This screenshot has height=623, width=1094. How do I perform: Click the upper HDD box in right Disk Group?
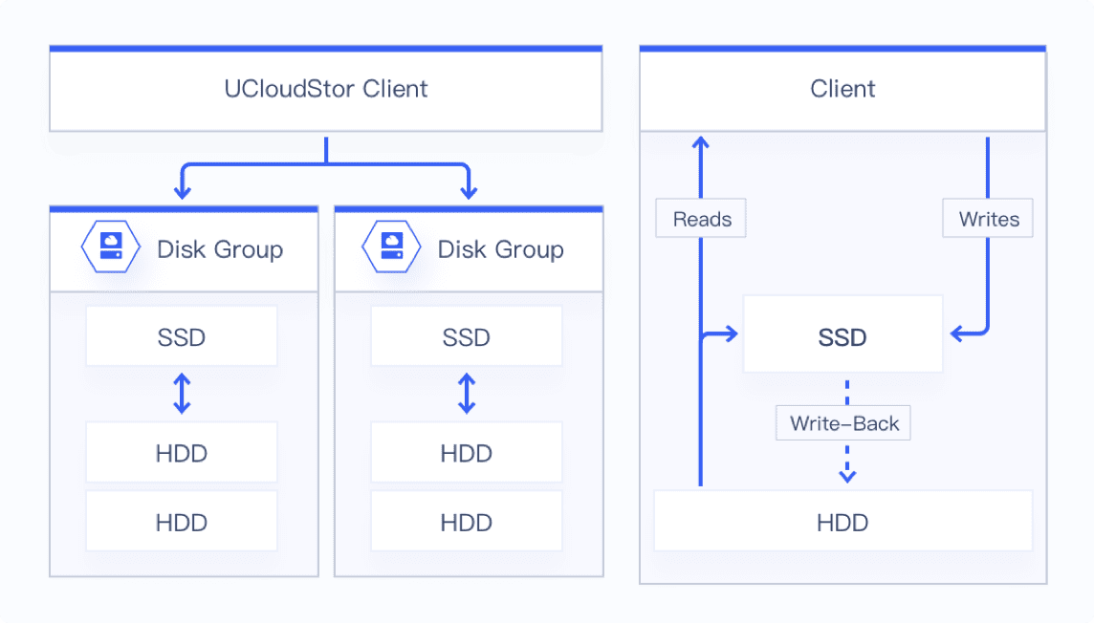466,452
